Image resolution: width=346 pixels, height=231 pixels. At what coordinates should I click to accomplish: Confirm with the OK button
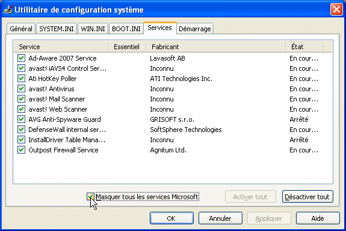pyautogui.click(x=171, y=218)
